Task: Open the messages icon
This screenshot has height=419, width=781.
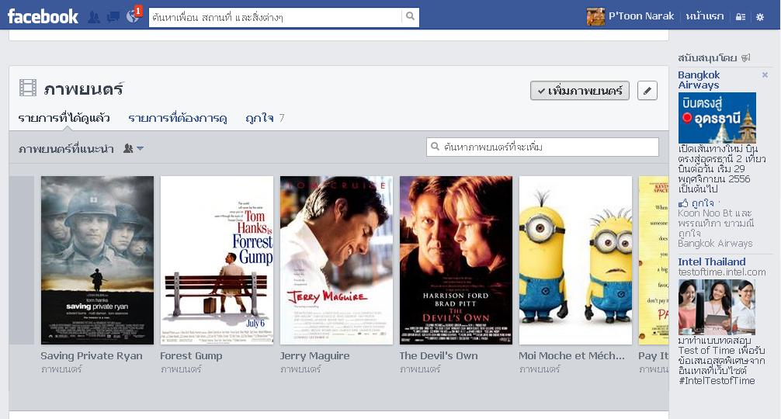Action: point(113,17)
